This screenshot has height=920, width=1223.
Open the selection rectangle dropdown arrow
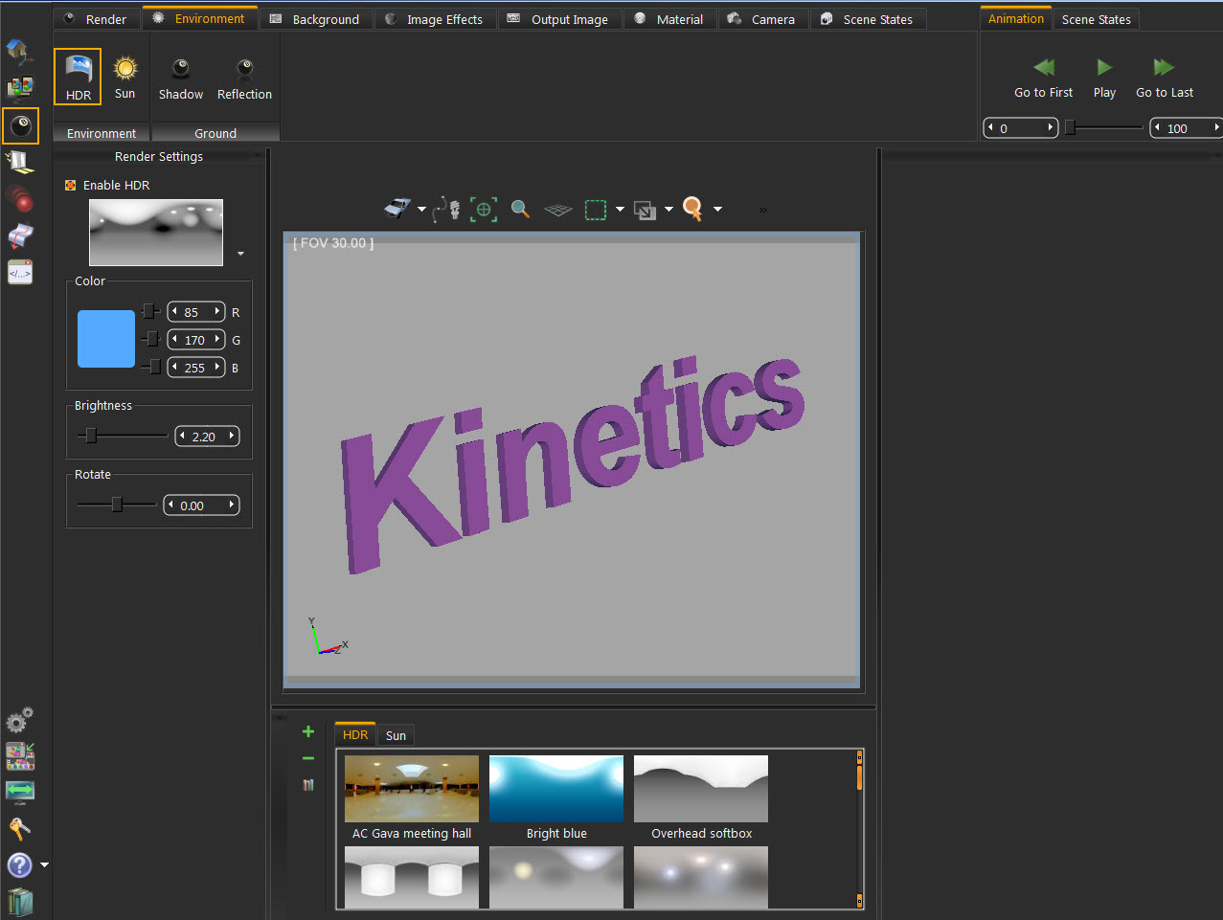point(620,210)
